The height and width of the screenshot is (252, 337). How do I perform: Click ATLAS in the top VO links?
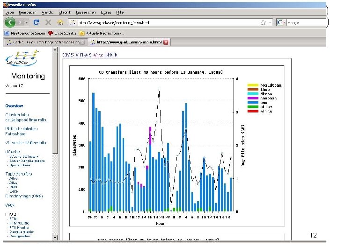point(83,55)
